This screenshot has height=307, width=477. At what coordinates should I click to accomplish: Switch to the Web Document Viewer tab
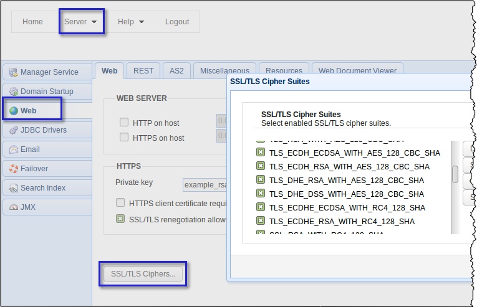[x=357, y=68]
